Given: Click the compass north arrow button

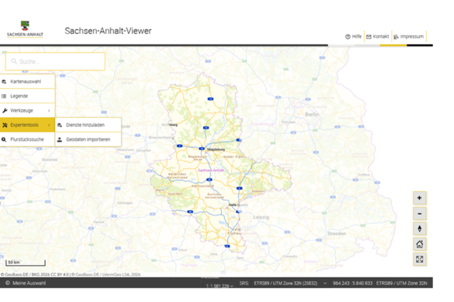Looking at the screenshot, I should (419, 229).
